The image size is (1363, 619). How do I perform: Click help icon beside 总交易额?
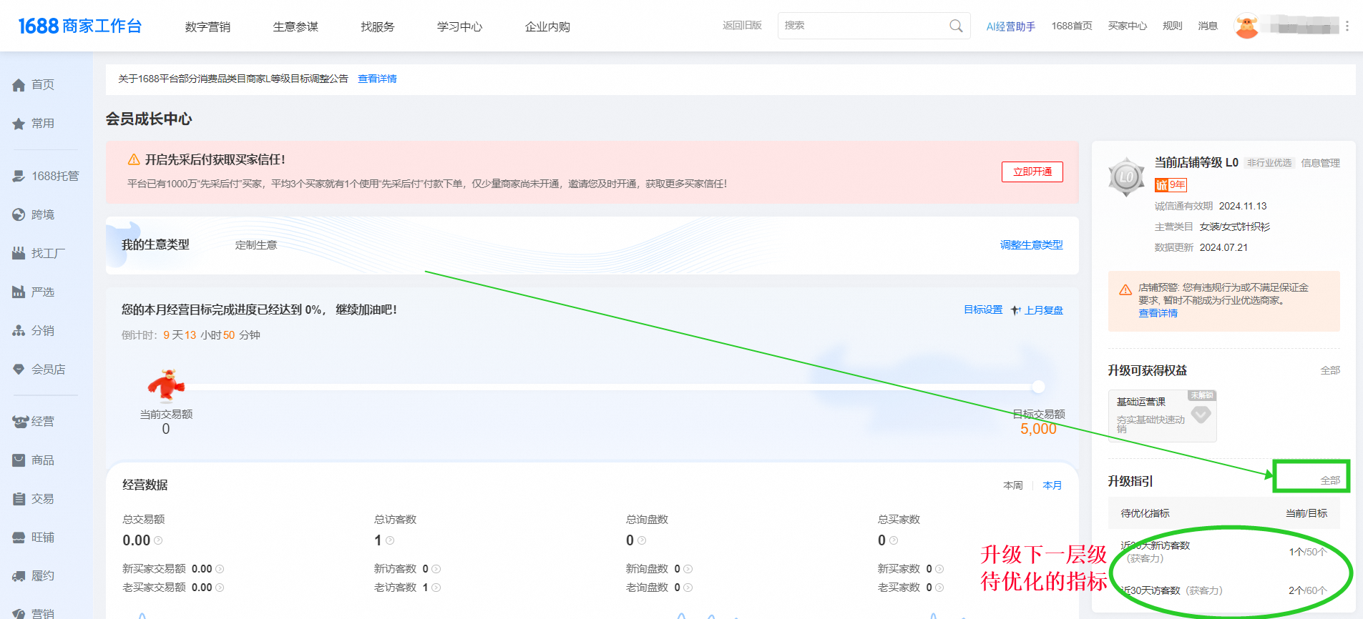[x=158, y=541]
